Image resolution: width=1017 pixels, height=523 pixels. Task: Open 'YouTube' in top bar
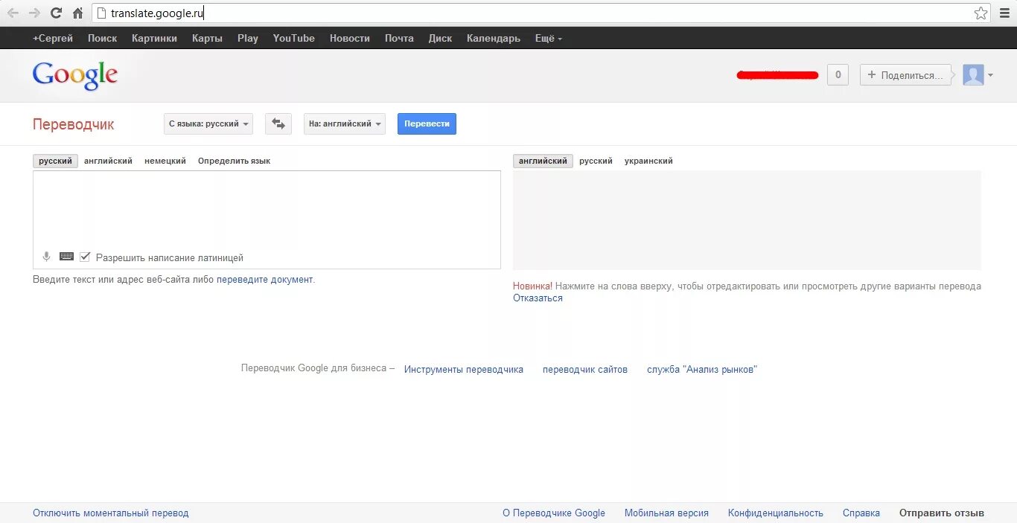[293, 38]
